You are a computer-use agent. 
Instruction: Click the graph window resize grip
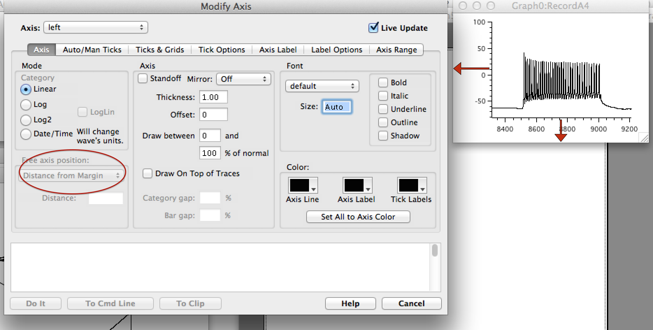[644, 138]
